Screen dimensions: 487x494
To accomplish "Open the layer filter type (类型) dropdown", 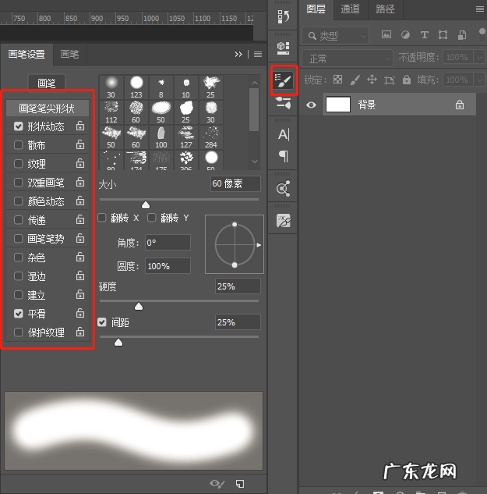I will click(x=335, y=36).
